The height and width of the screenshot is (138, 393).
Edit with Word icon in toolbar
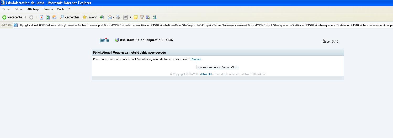point(125,17)
